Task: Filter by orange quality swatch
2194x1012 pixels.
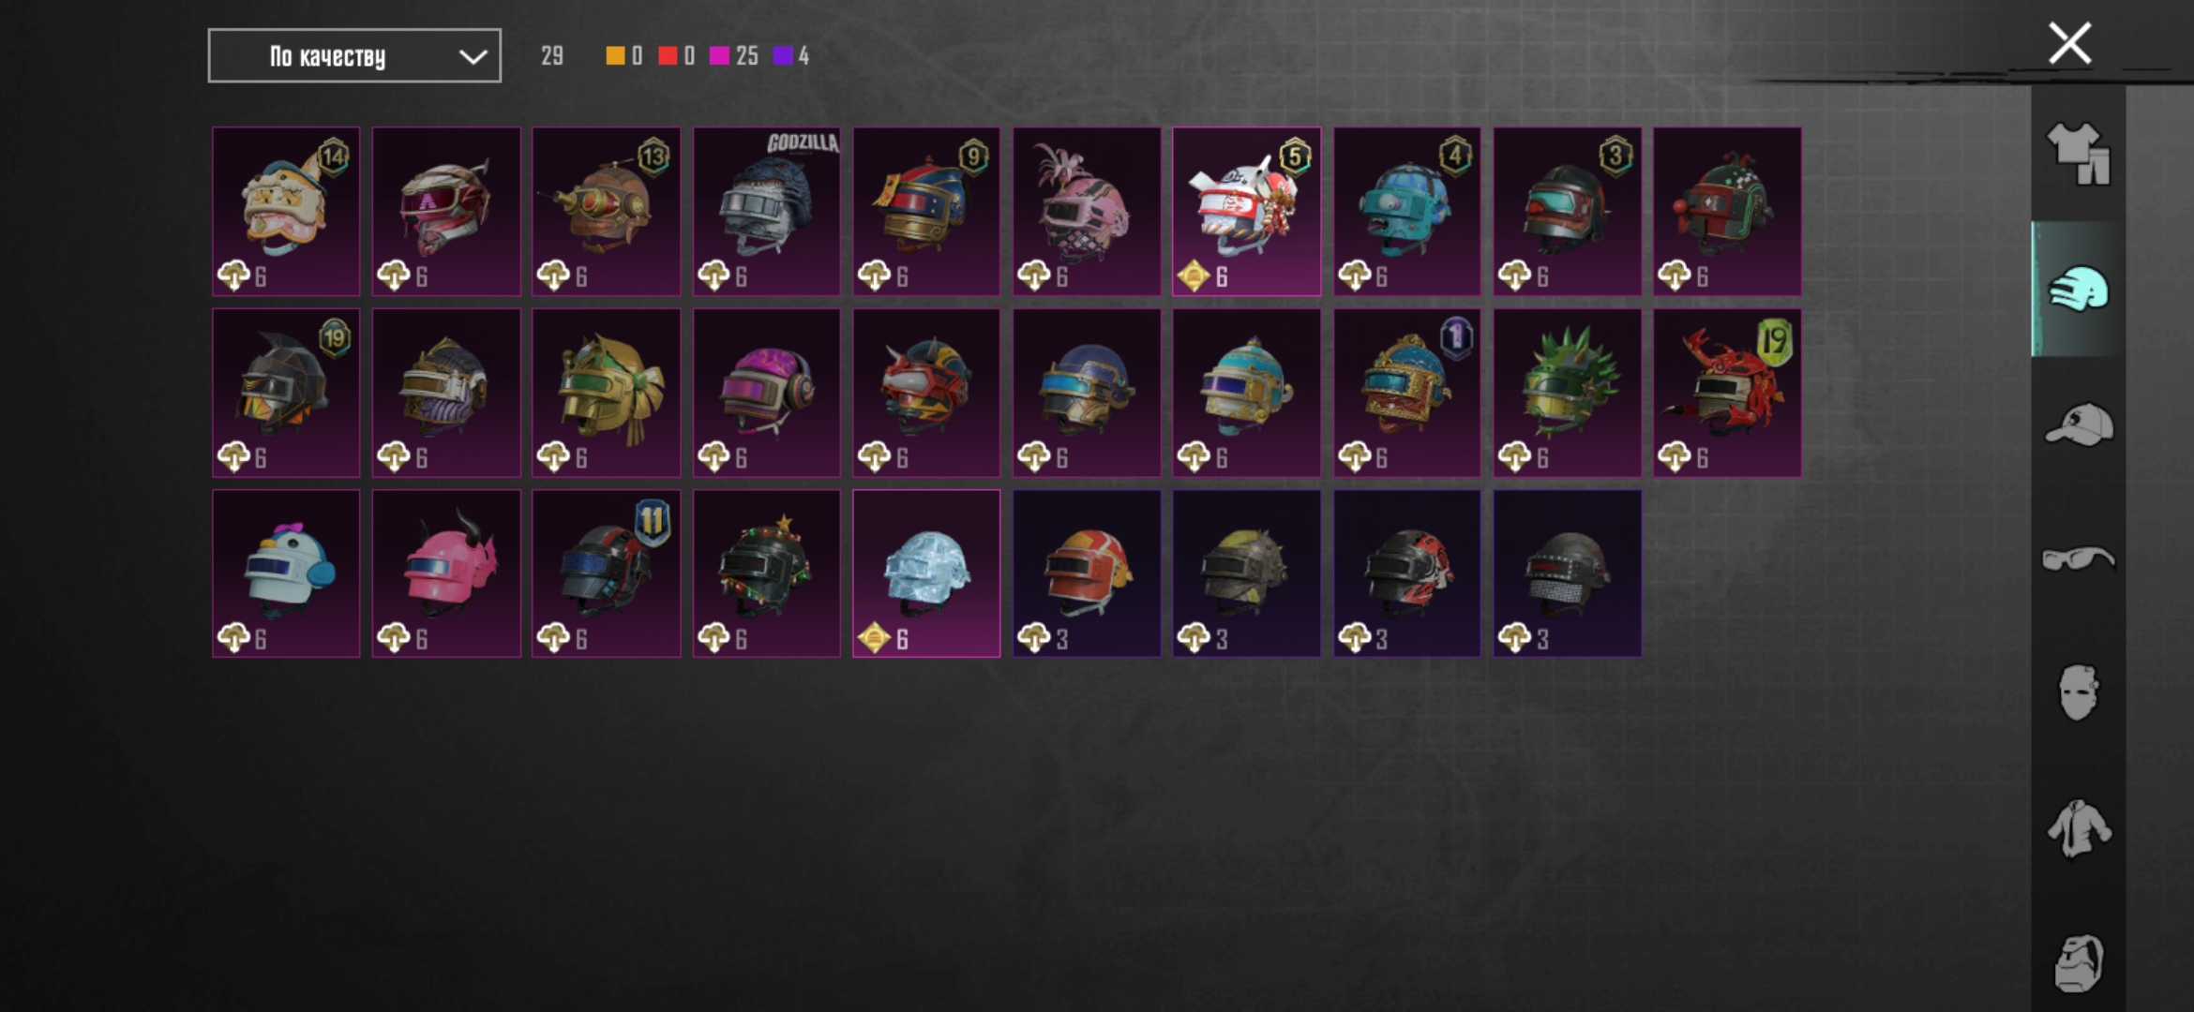Action: pos(615,56)
